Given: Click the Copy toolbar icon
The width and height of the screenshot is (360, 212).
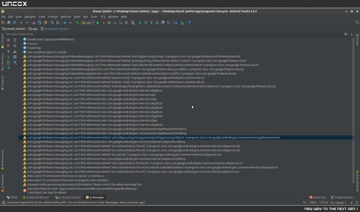Looking at the screenshot, I should pos(40,23).
